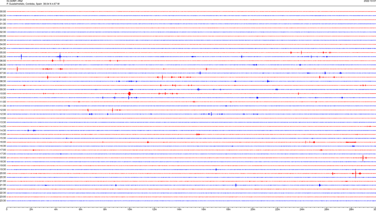Viewport: 376px width, 211px height.
Task: Pick the 24m axis tick label
Action: pyautogui.click(x=302, y=209)
